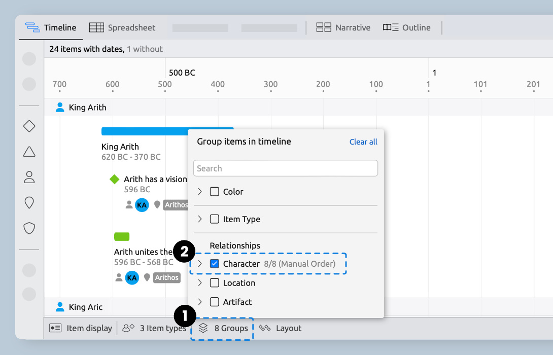Open the Layout options
The height and width of the screenshot is (355, 553).
click(x=281, y=328)
